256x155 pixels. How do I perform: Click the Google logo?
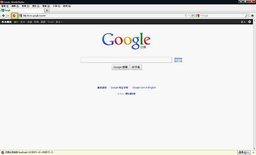point(126,41)
